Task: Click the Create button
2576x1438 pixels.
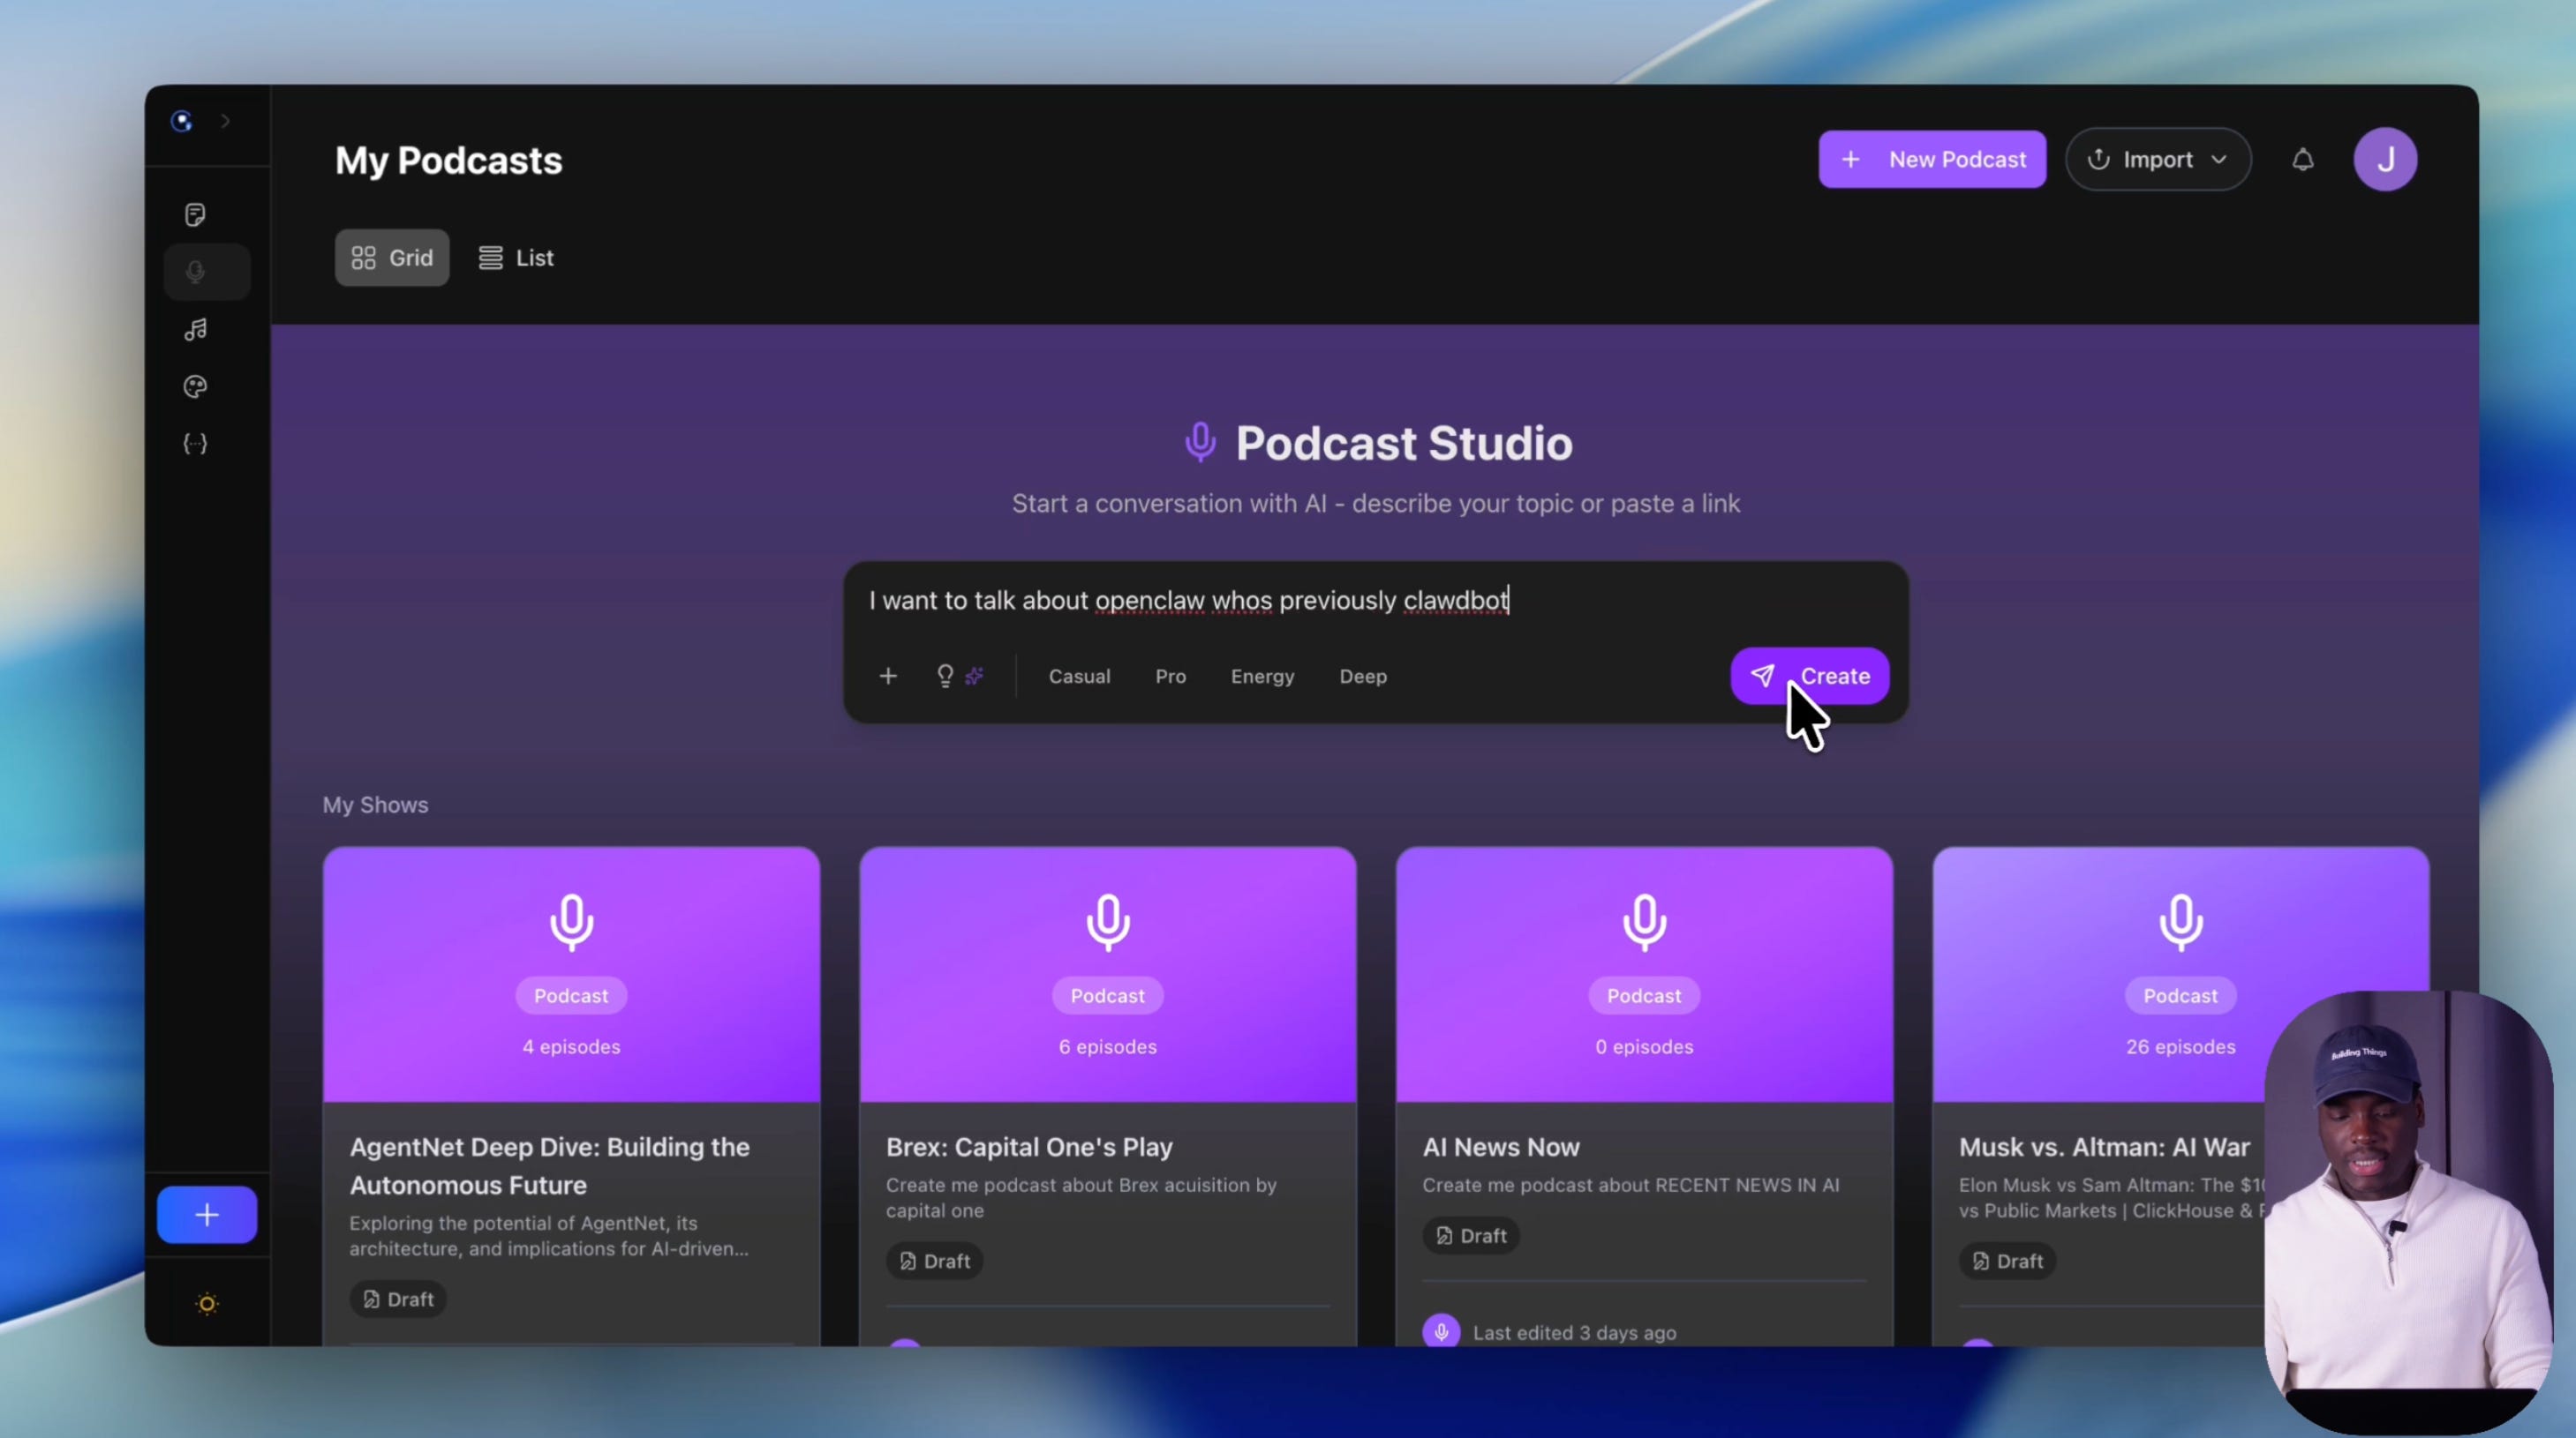Action: click(1810, 677)
